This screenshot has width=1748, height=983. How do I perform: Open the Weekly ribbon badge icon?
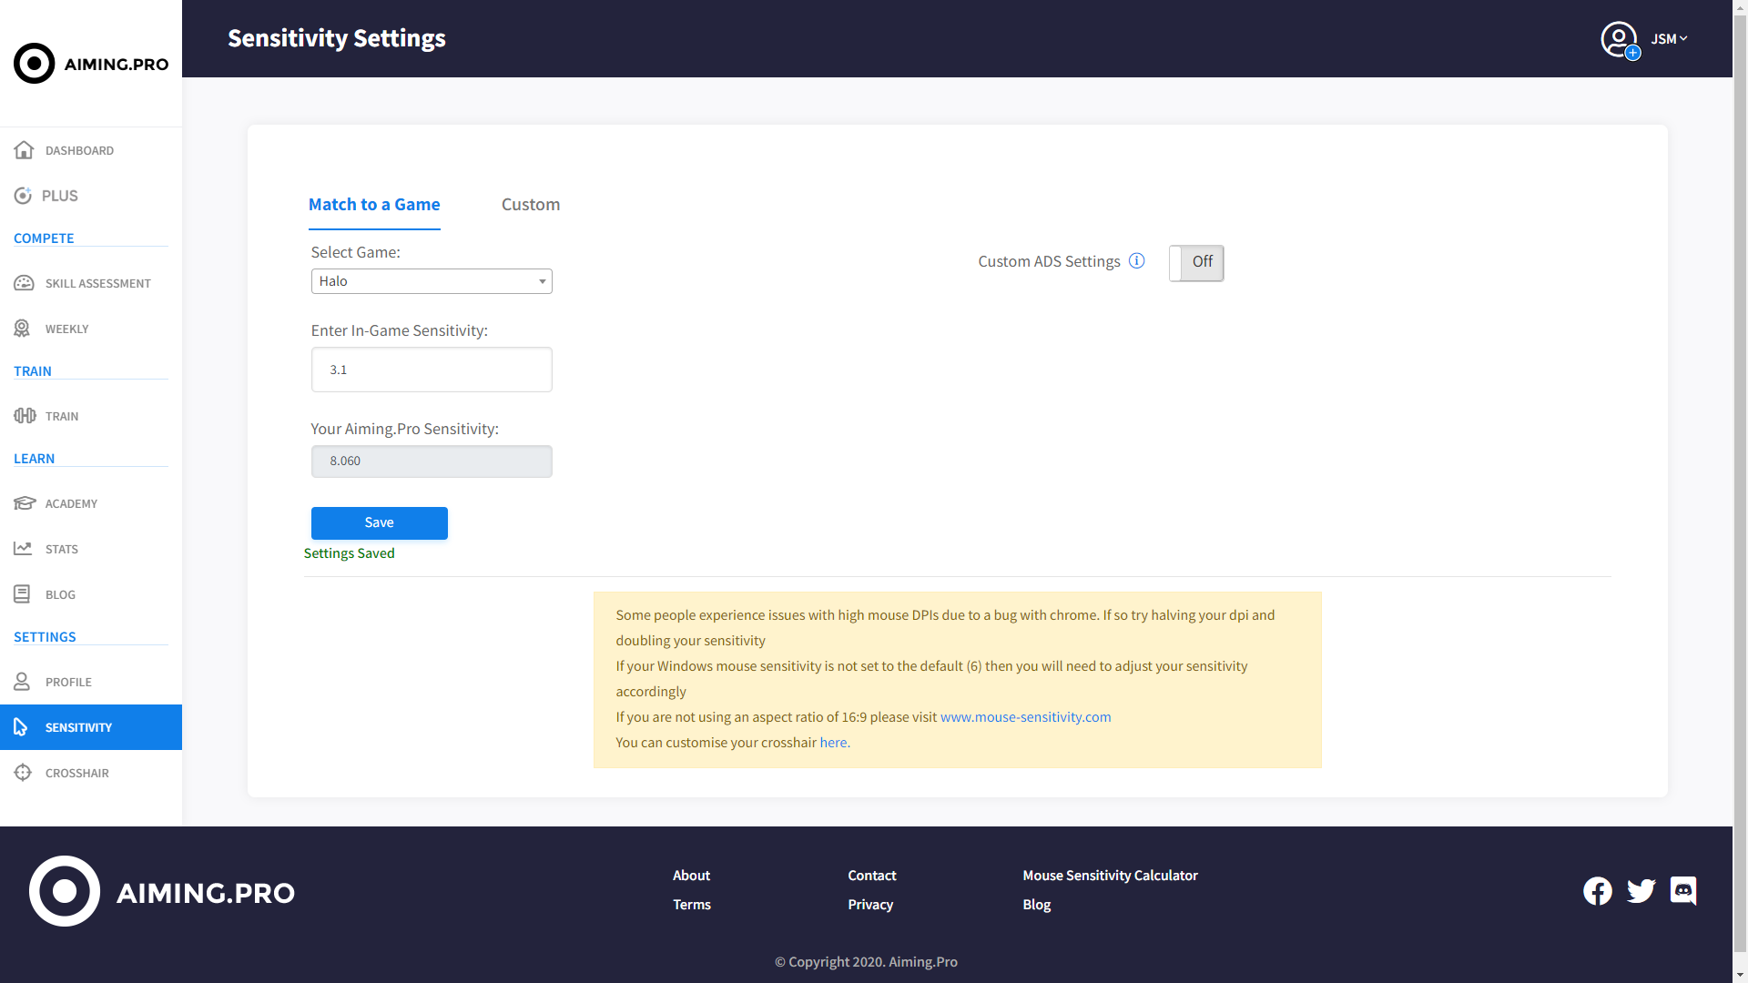22,329
